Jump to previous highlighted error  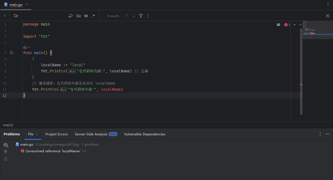(x=295, y=25)
